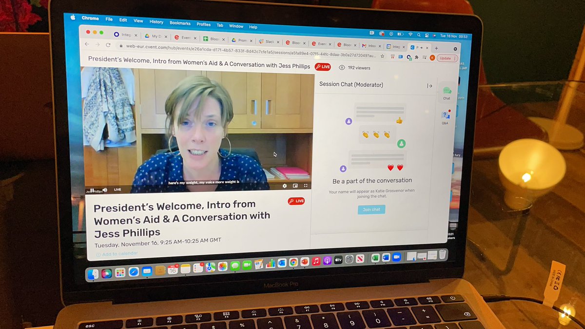
Task: Open video player settings gear
Action: [285, 186]
